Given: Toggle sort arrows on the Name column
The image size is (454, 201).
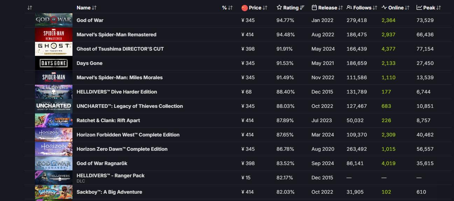Looking at the screenshot, I should point(94,8).
